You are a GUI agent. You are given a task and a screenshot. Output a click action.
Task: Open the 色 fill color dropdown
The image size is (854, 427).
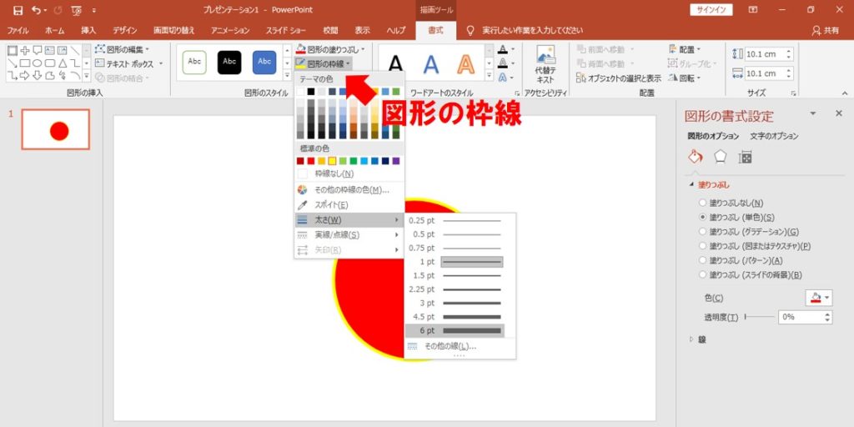click(x=818, y=298)
